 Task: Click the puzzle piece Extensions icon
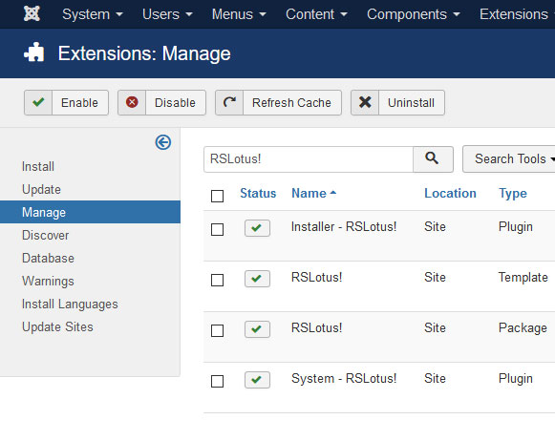click(34, 52)
